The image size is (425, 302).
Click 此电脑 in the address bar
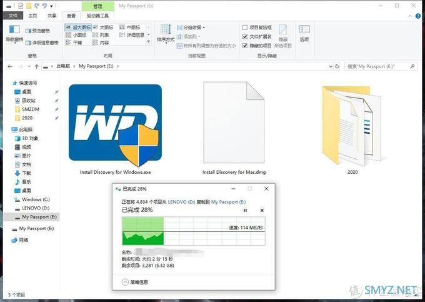[63, 66]
